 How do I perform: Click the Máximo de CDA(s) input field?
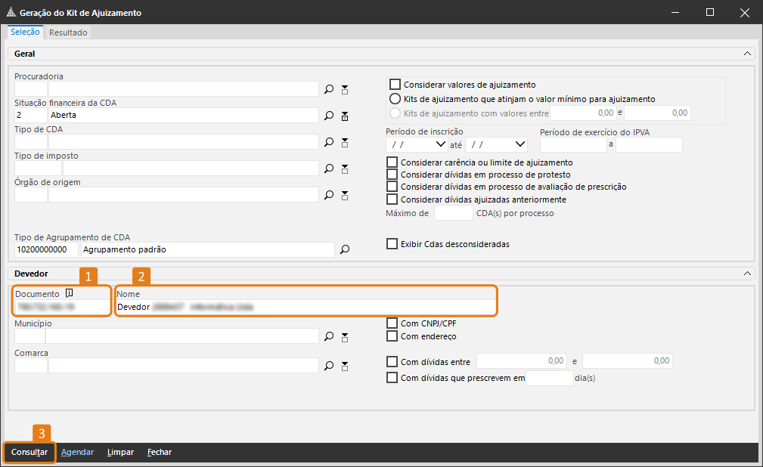(454, 213)
